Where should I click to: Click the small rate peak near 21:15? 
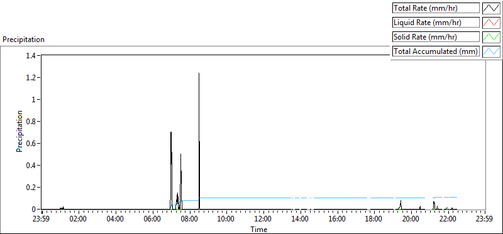coord(434,206)
